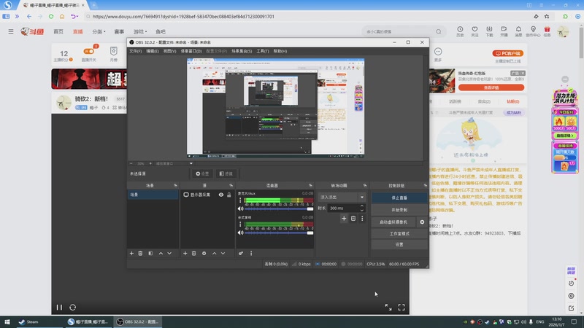
Task: Open advanced audio properties in mixer
Action: click(x=241, y=253)
